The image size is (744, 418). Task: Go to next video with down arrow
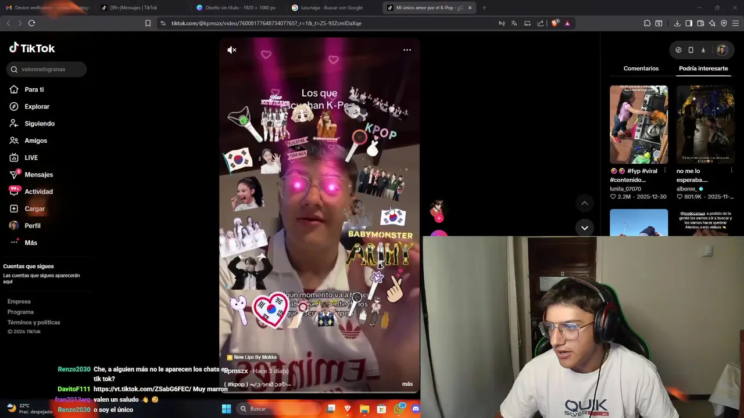585,228
